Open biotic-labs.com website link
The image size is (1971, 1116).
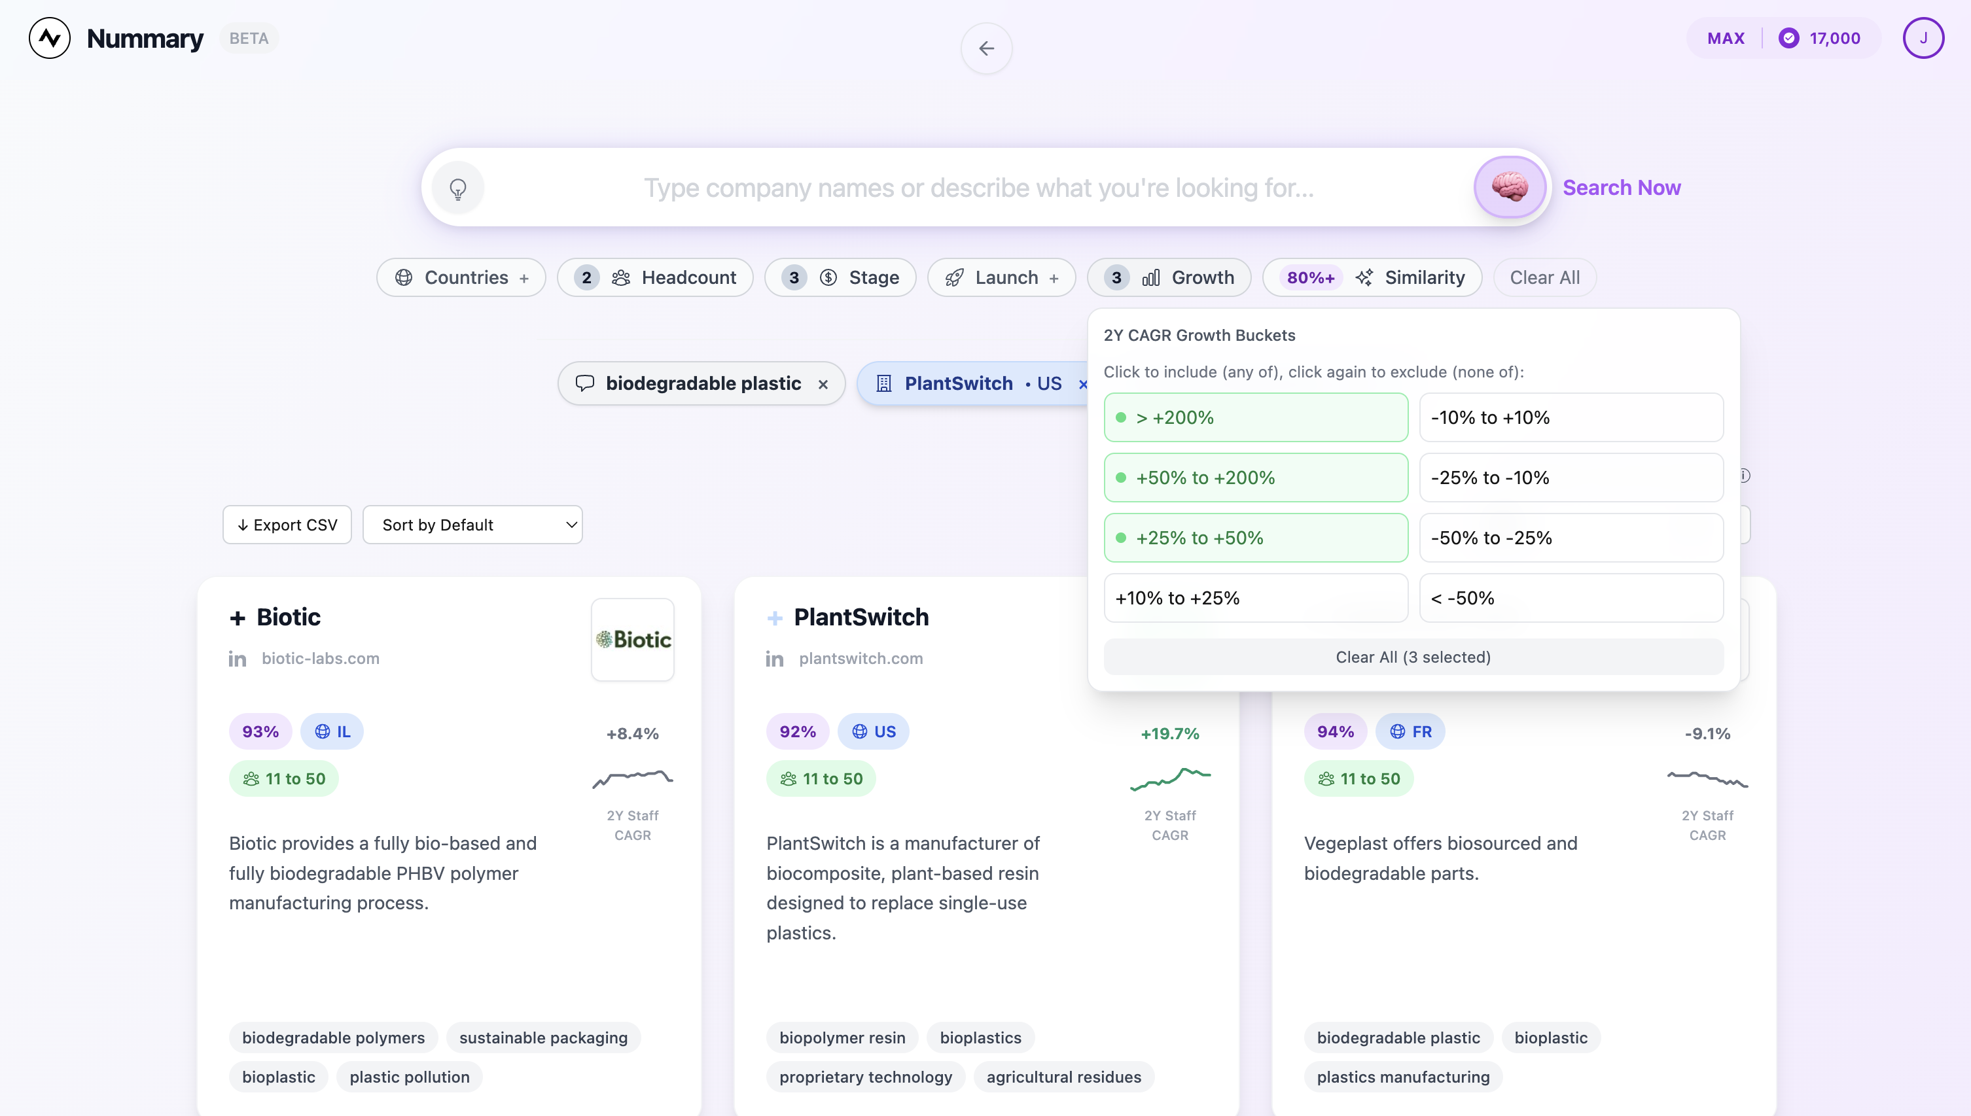coord(321,658)
